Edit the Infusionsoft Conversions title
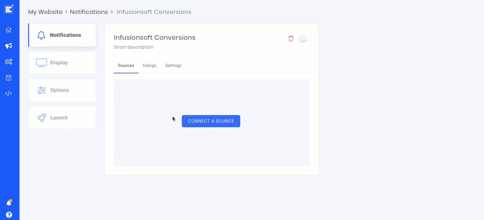 pos(154,38)
